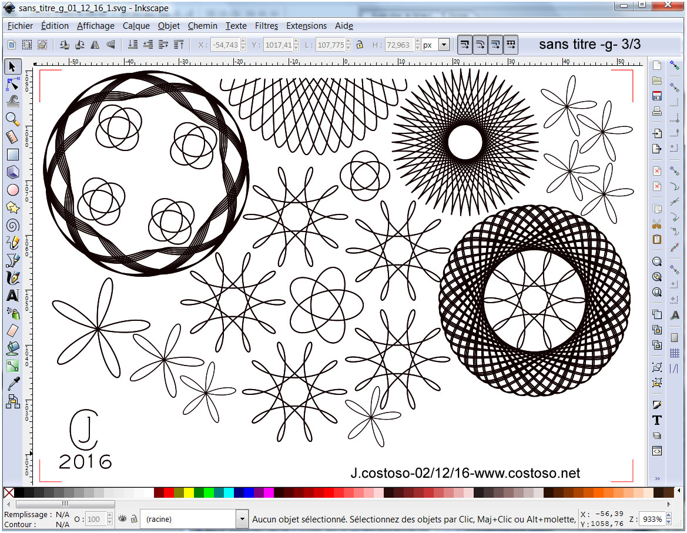Screen dimensions: 687x533
Task: Pick the pure red palette swatch
Action: tap(169, 492)
